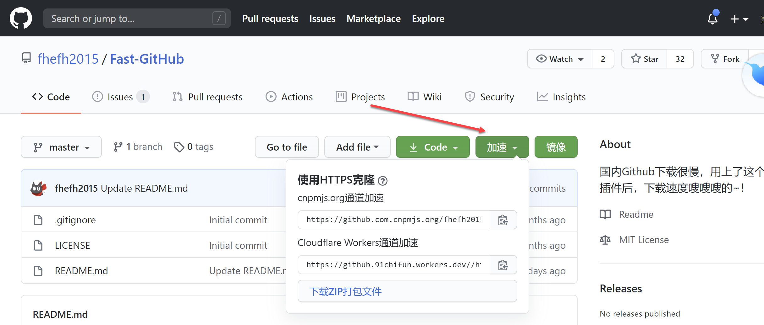This screenshot has width=764, height=325.
Task: Open the Add file dropdown
Action: pyautogui.click(x=357, y=147)
